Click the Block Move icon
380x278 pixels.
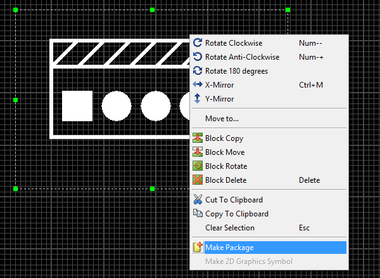tap(198, 152)
